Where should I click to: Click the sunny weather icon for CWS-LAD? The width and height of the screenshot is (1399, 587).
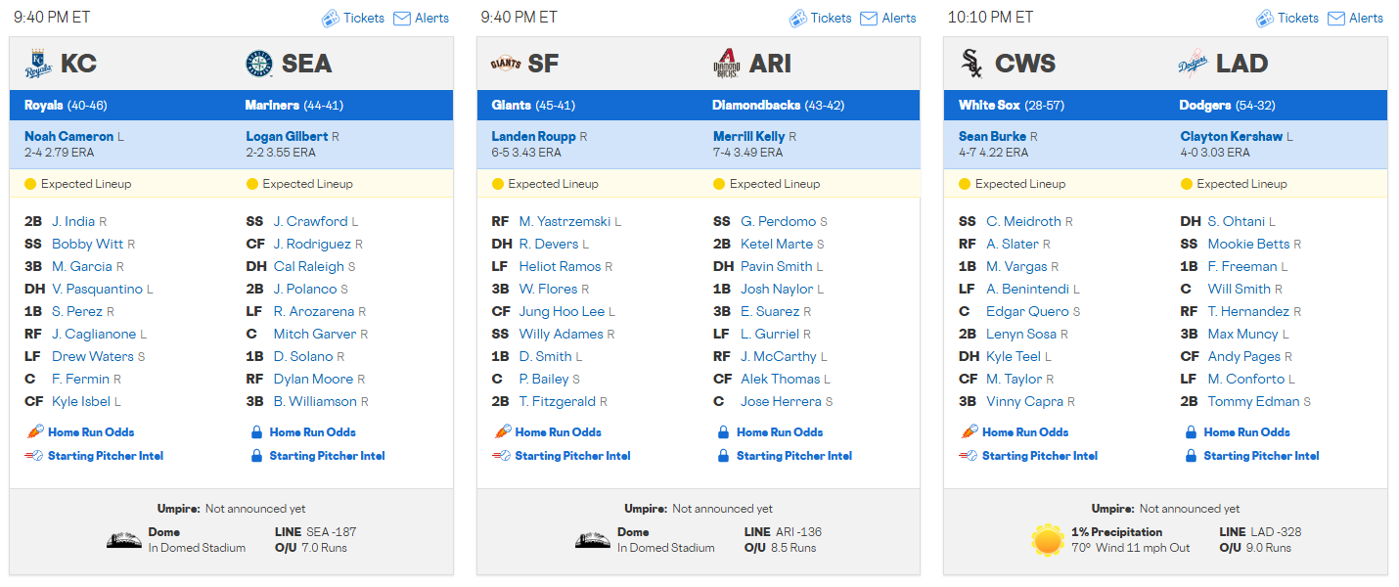click(1047, 540)
